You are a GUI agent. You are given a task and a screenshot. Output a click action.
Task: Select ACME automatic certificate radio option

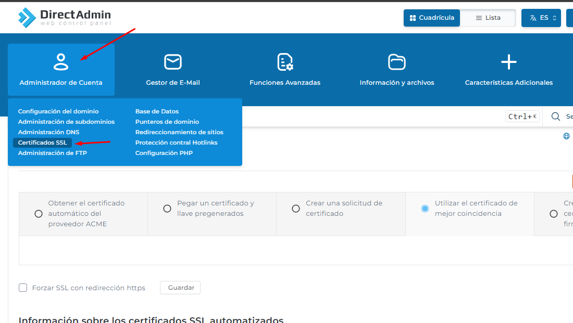tap(39, 214)
